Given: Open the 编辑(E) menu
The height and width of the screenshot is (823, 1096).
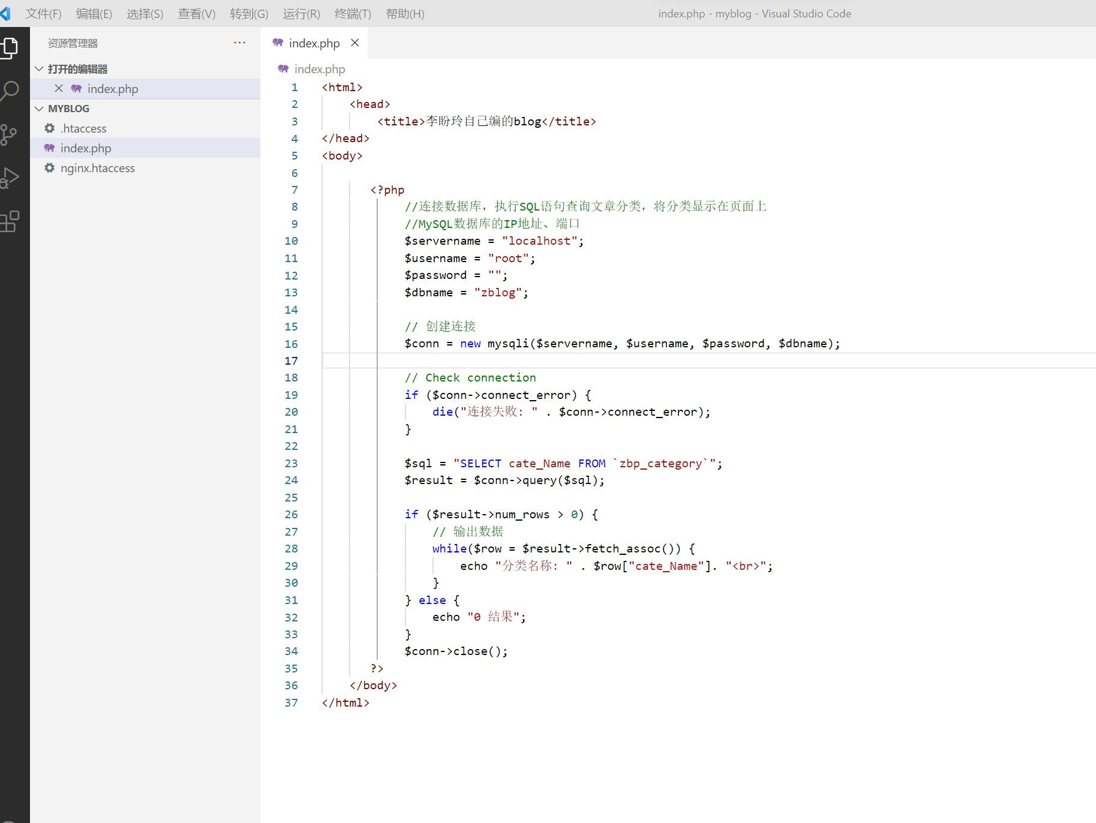Looking at the screenshot, I should [x=94, y=13].
